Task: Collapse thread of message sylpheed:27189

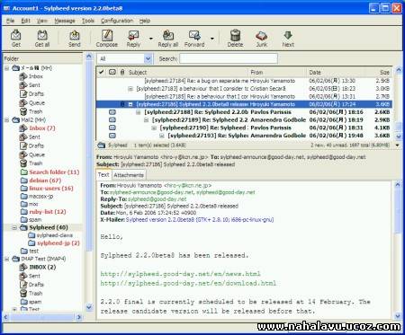Action: tap(146, 120)
